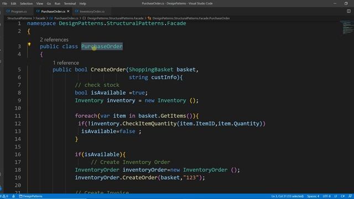The height and width of the screenshot is (199, 354).
Task: Click 'CheckItemQuantity' method call on line 12
Action: pos(149,124)
